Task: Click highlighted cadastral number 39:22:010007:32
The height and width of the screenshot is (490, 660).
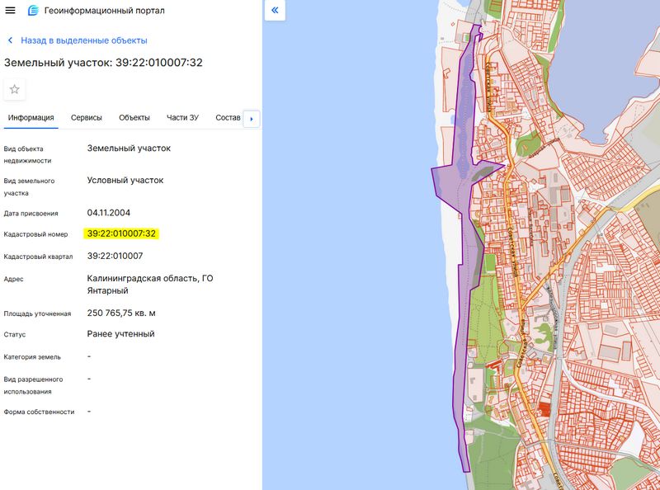Action: pos(121,233)
